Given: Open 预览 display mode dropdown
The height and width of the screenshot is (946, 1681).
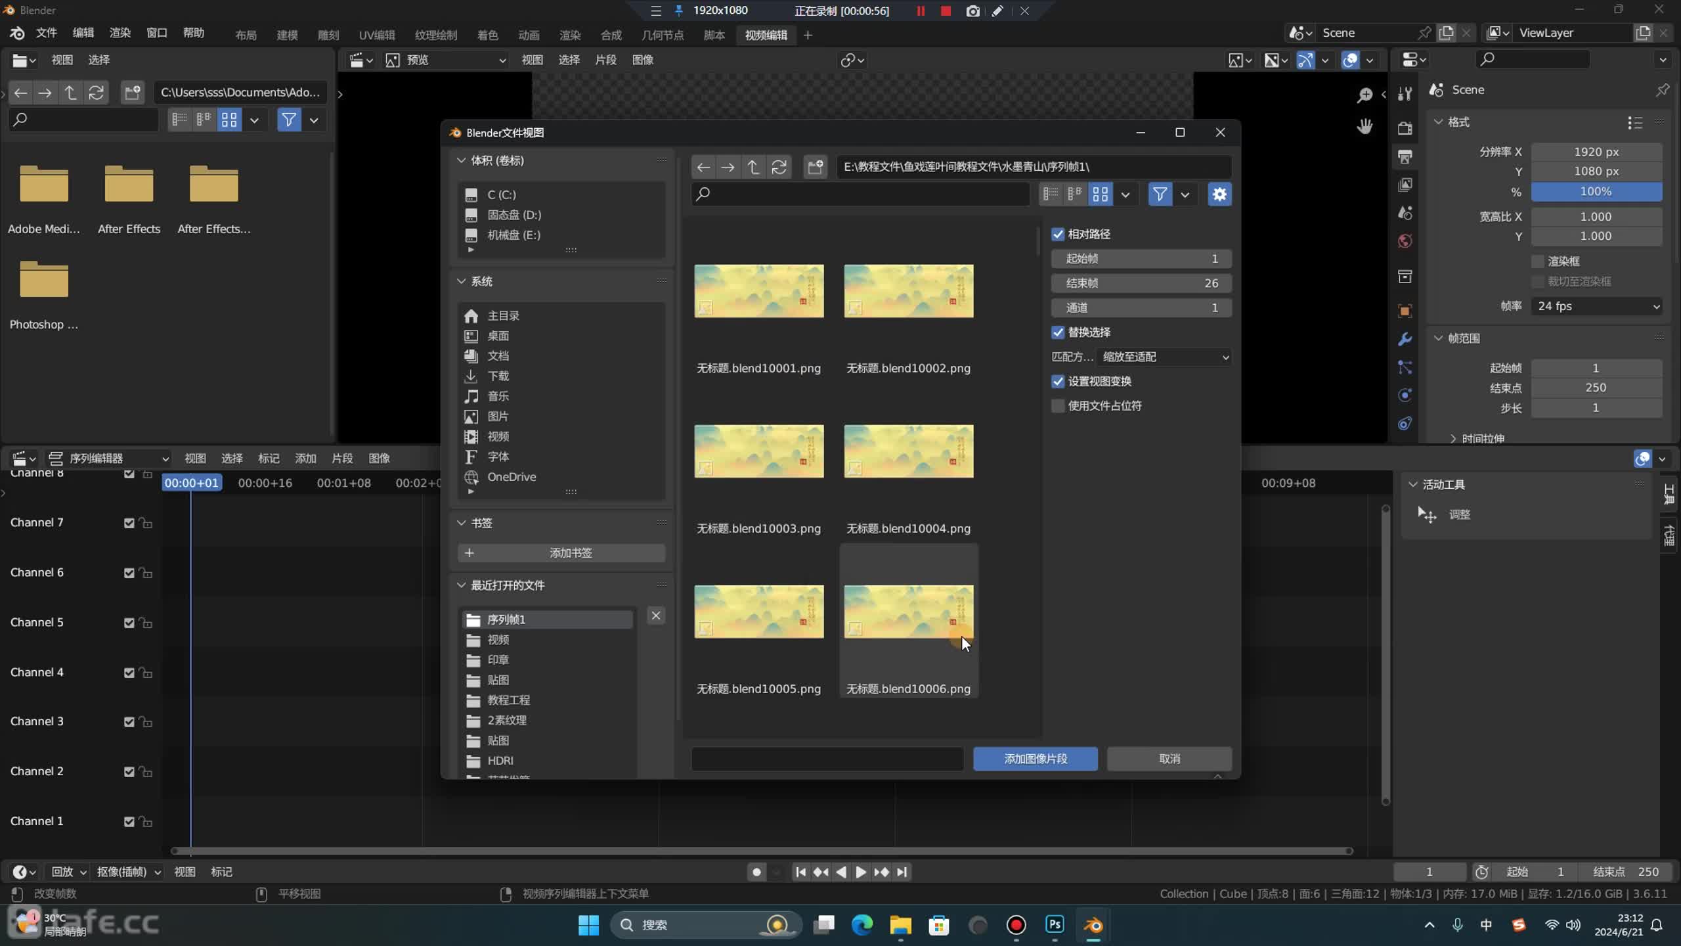Looking at the screenshot, I should pos(446,60).
